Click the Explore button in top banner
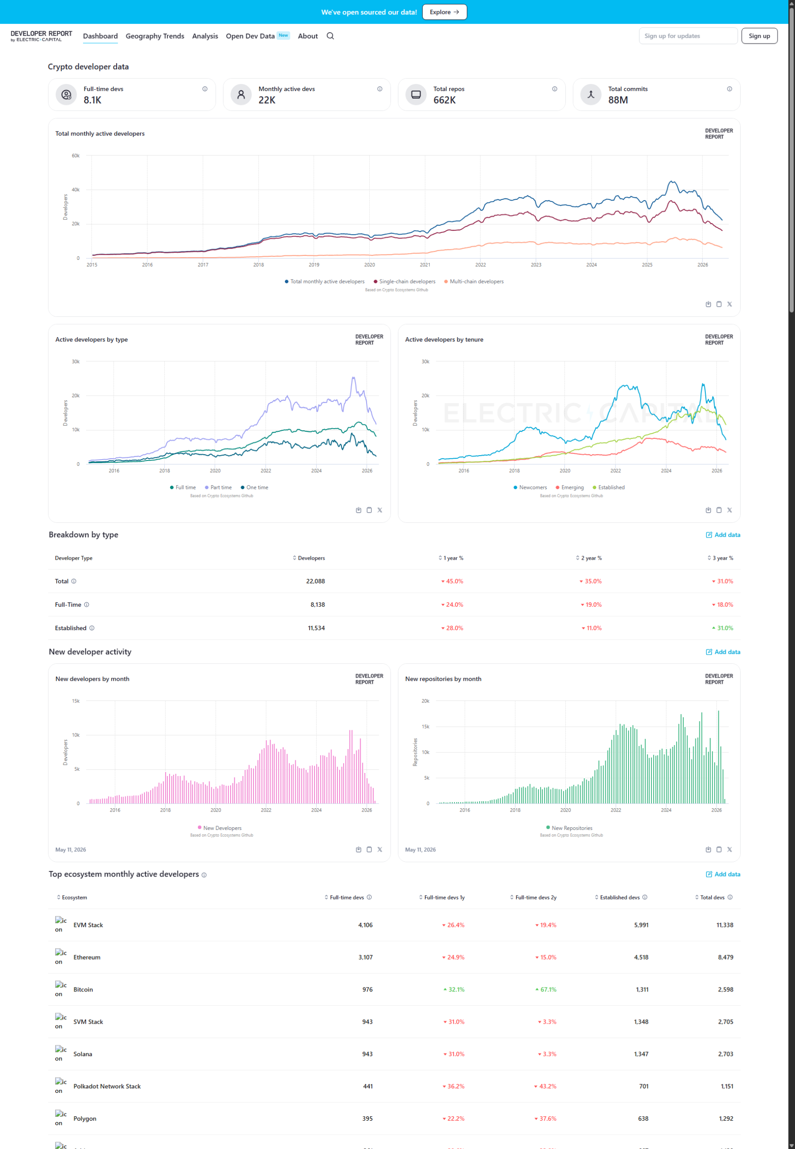Image resolution: width=795 pixels, height=1149 pixels. click(444, 12)
